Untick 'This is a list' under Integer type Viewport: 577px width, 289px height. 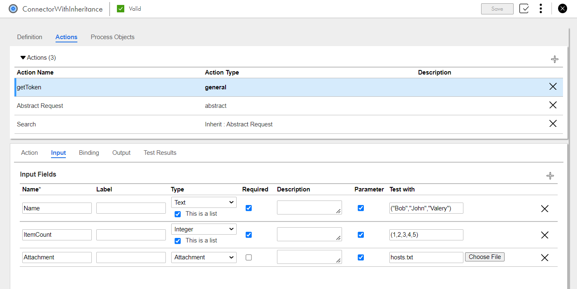(x=178, y=241)
